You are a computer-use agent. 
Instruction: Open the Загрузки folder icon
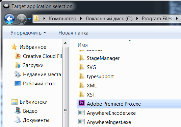[x=18, y=65]
